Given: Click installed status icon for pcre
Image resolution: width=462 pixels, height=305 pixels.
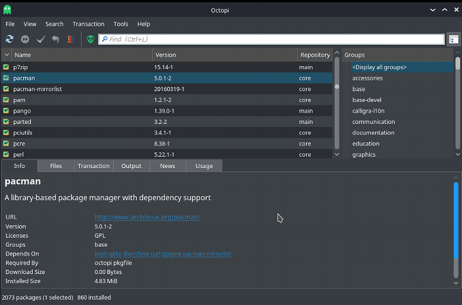Looking at the screenshot, I should point(6,143).
